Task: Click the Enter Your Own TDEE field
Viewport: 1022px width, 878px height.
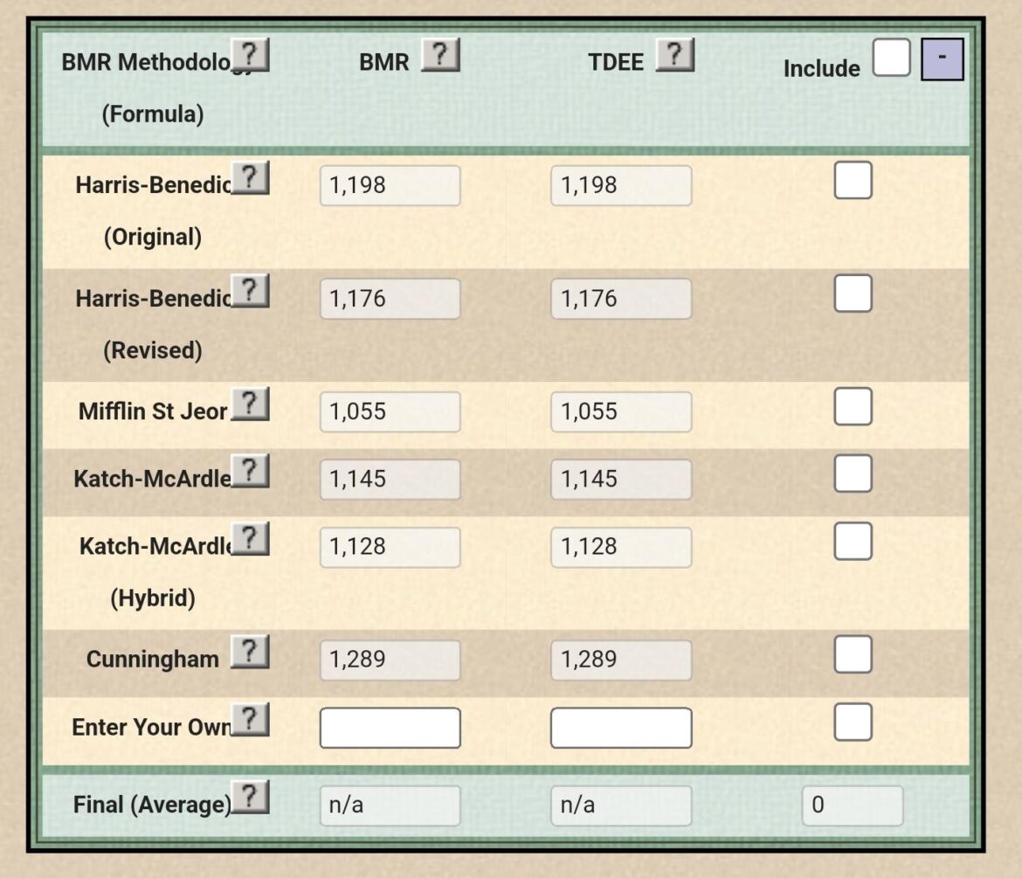Action: pyautogui.click(x=621, y=728)
